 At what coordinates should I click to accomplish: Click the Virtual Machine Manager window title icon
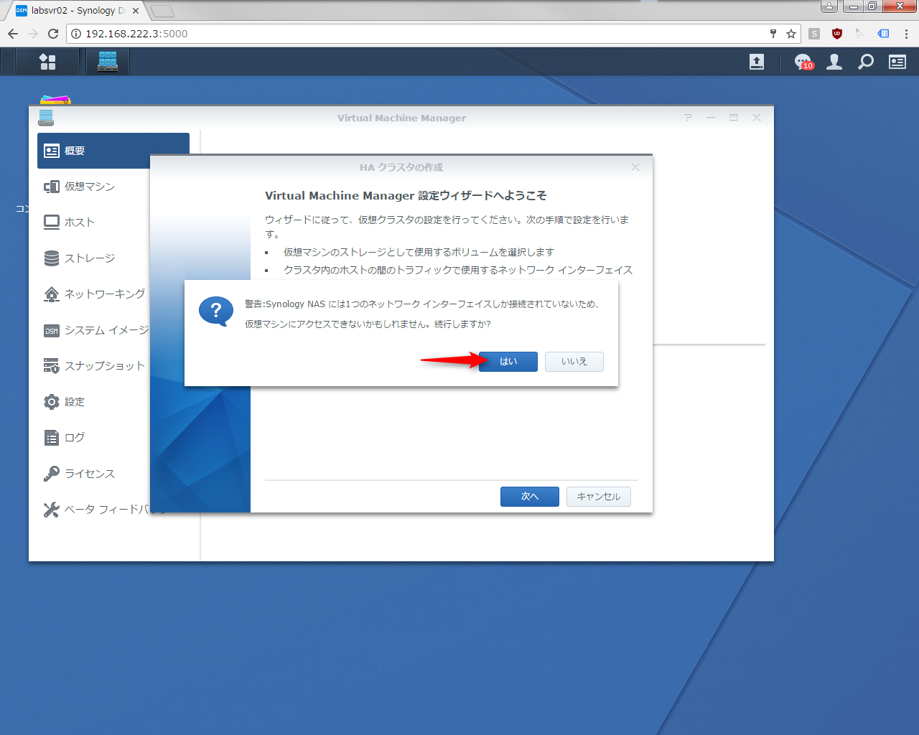click(46, 118)
